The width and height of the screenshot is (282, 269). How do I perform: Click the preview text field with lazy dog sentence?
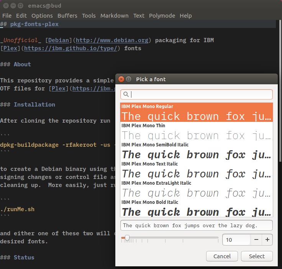point(197,225)
